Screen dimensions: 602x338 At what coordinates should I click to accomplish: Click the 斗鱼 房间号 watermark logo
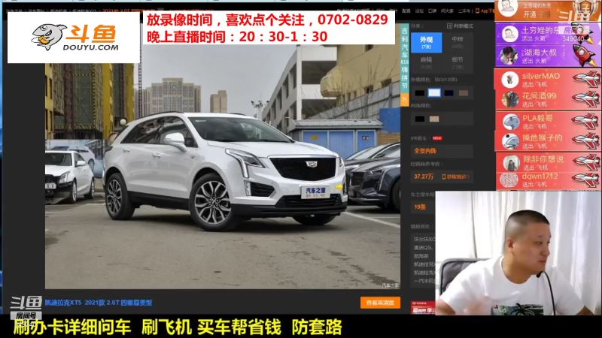tap(26, 308)
